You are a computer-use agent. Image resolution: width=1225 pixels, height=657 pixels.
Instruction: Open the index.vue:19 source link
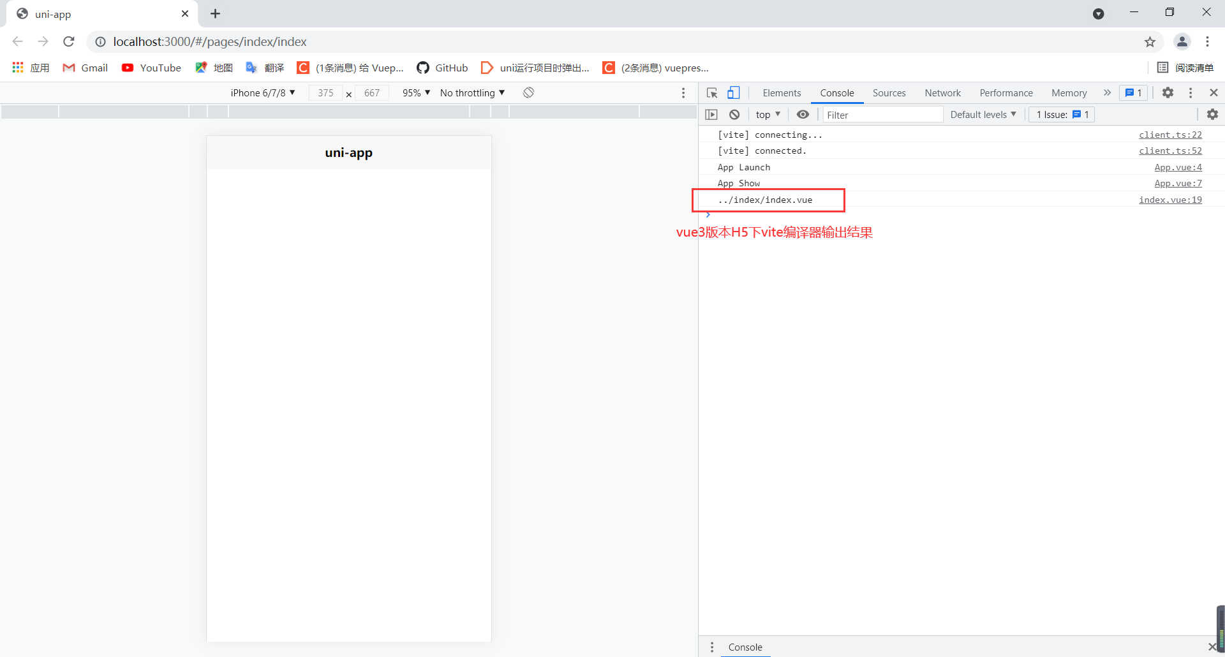click(x=1170, y=200)
